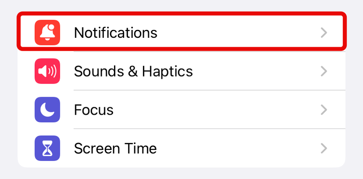
Task: Open Focus via its right arrow
Action: tap(324, 110)
